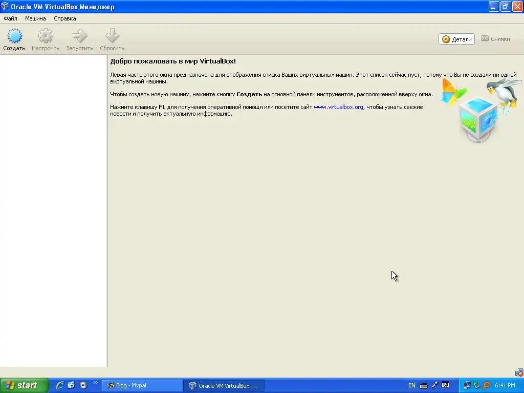
Task: Open the Справка menu
Action: [65, 18]
